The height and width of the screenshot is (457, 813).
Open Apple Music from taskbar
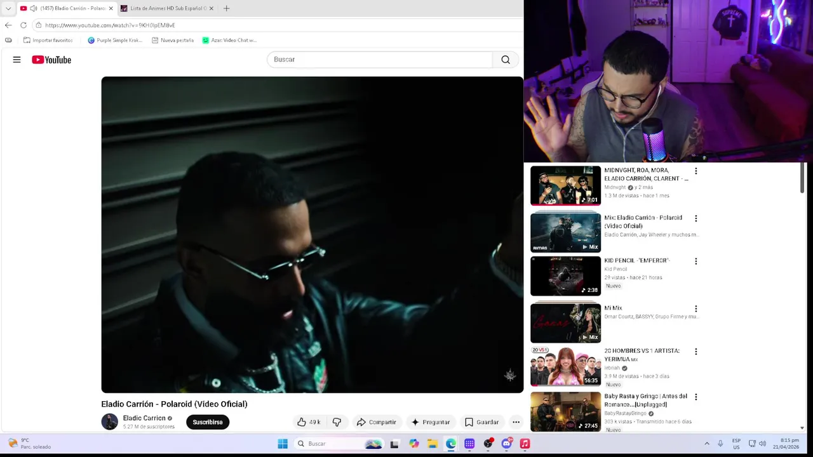point(525,444)
